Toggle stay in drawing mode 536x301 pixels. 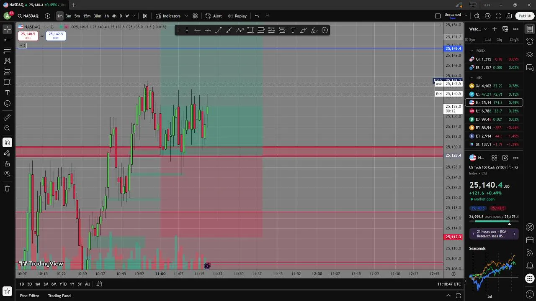point(7,153)
